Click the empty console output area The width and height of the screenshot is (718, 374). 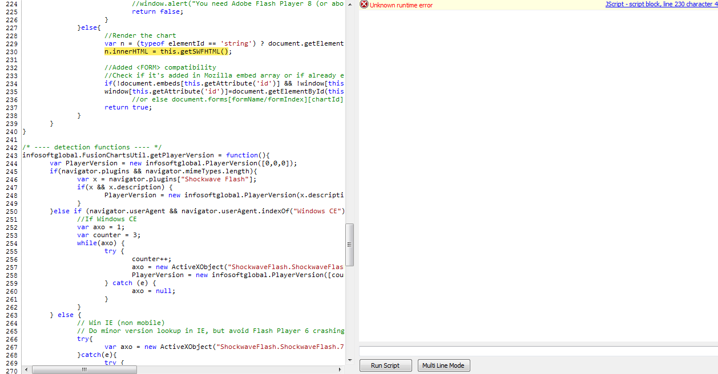[x=538, y=171]
